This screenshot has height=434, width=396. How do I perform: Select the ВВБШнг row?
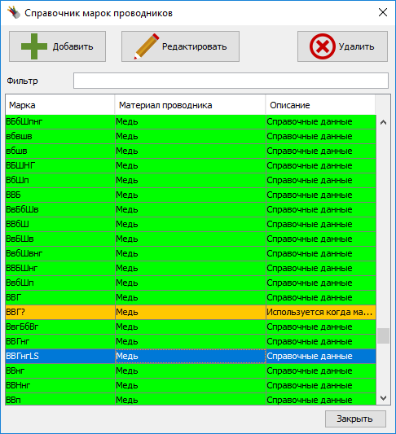coord(191,268)
